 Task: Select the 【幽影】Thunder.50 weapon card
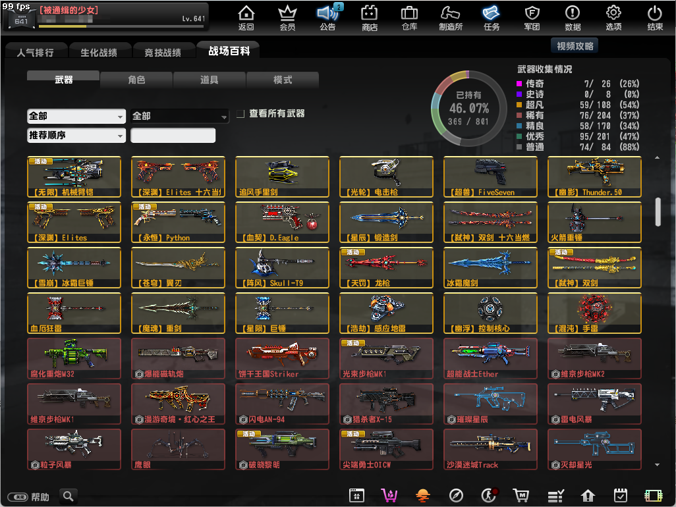coord(594,176)
